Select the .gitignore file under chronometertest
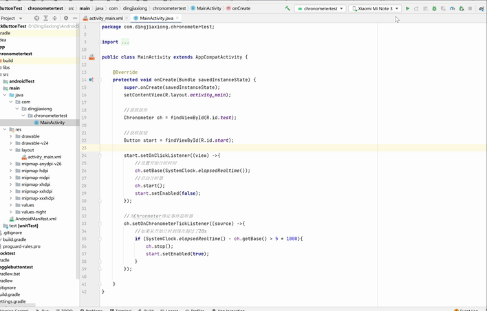The image size is (487, 311). click(13, 233)
